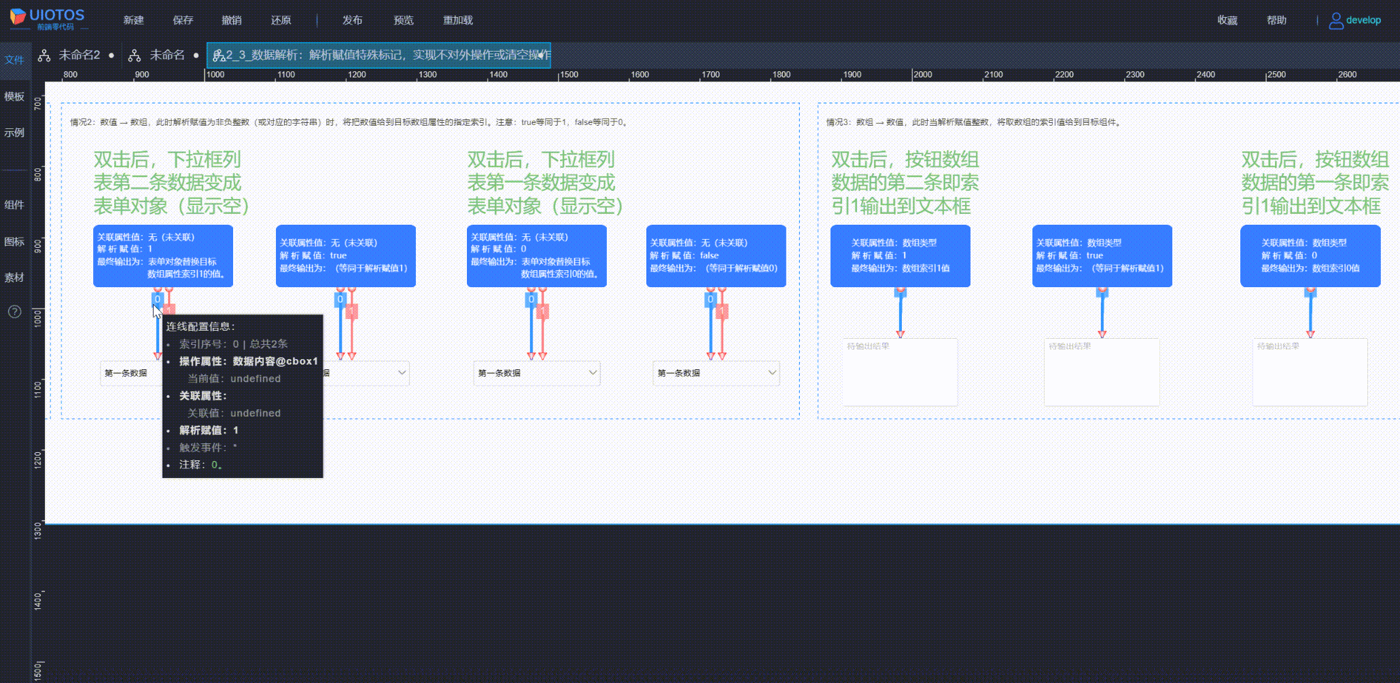Open the dropdown below the unlinked 解析赋值 0 button
The image size is (1400, 683).
point(592,373)
